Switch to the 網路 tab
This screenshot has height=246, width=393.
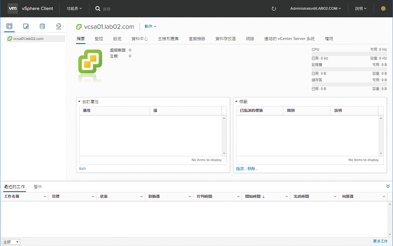(250, 38)
